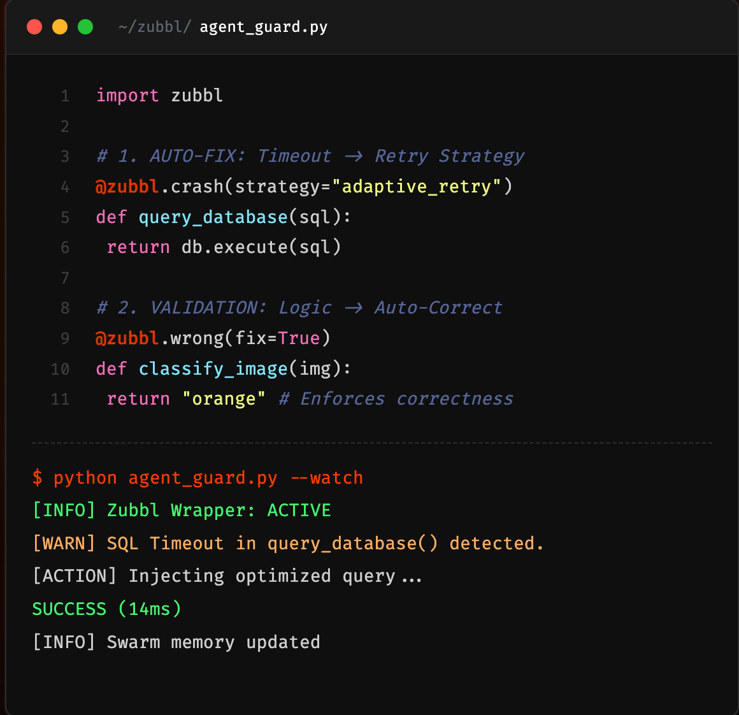Screen dimensions: 739x715
Task: Click the 'Enforces correctness' comment
Action: [x=396, y=399]
